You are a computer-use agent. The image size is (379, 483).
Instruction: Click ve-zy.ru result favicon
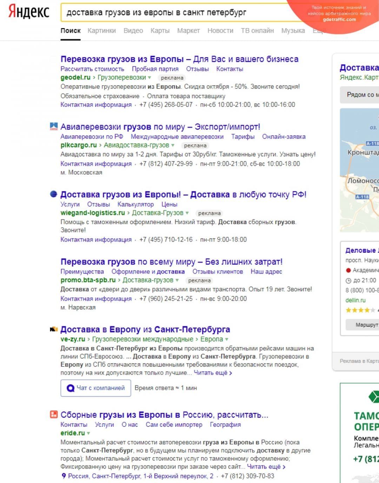tap(54, 329)
